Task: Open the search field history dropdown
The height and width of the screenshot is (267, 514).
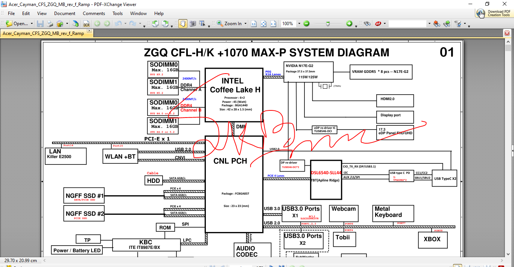Action: (429, 24)
